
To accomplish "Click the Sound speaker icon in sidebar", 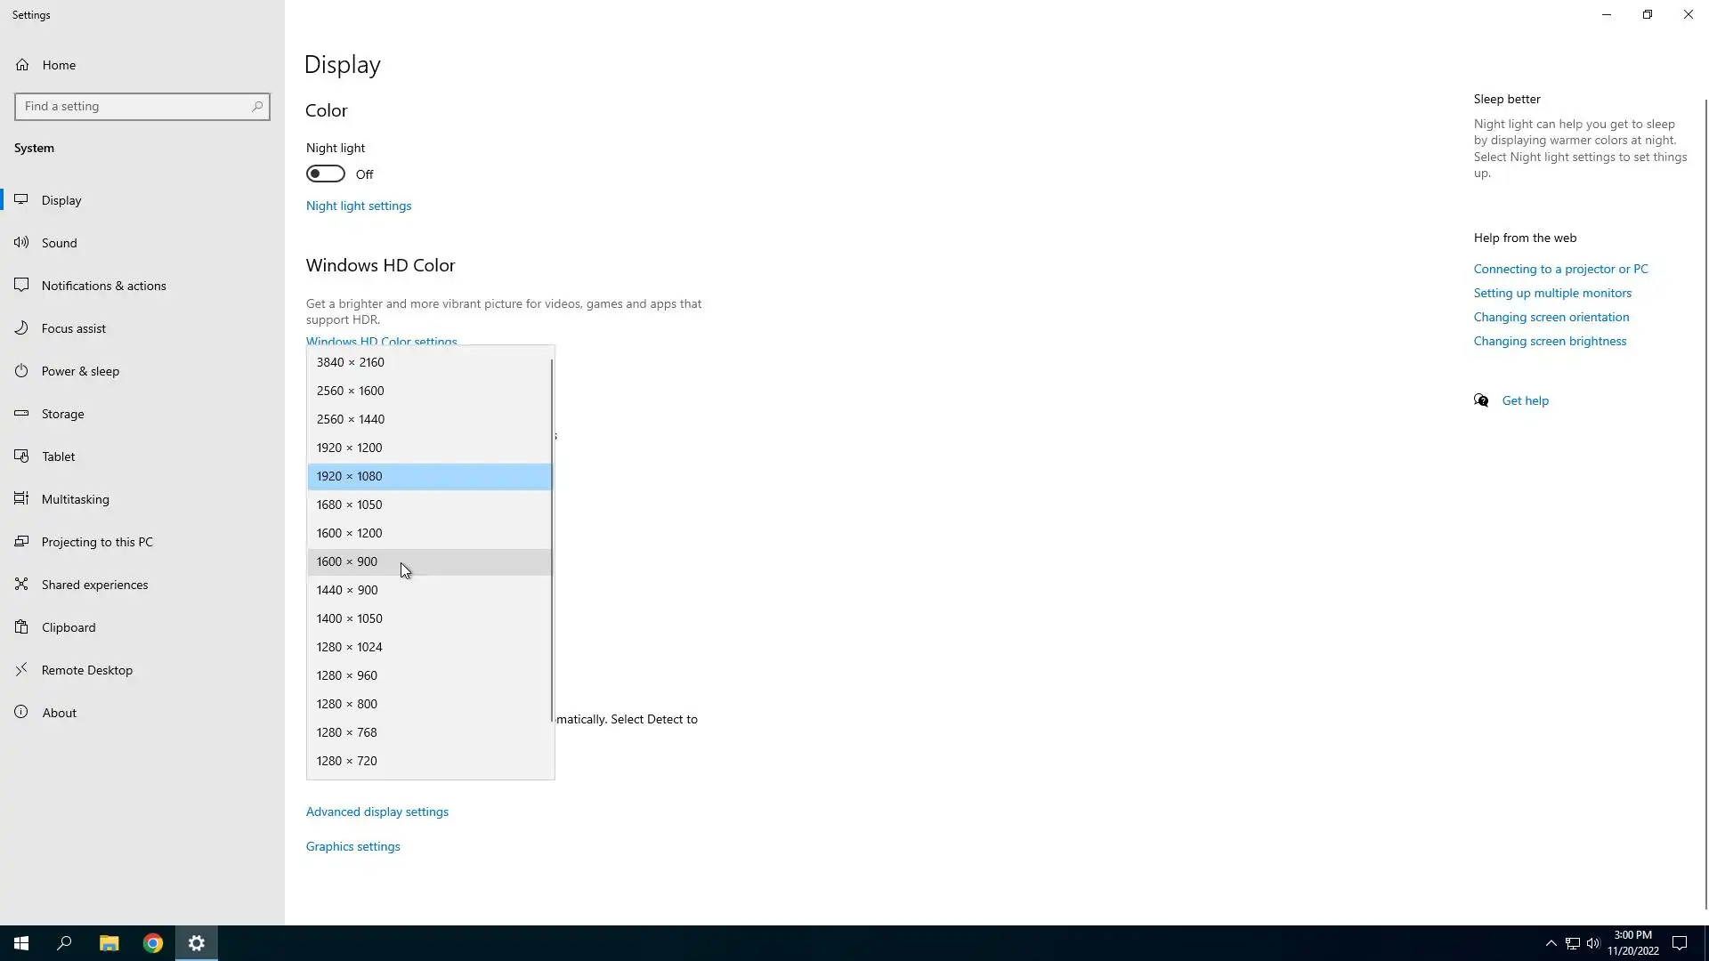I will click(21, 242).
